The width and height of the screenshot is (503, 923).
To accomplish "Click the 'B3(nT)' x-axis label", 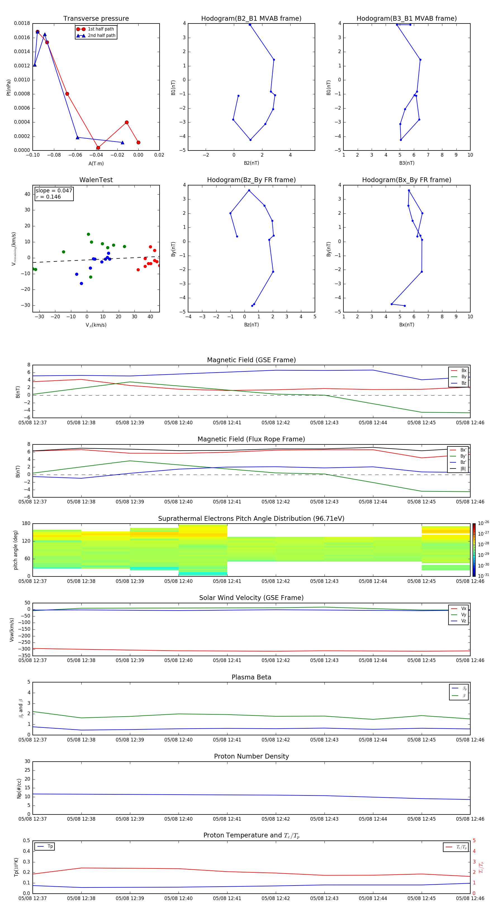I will (407, 163).
